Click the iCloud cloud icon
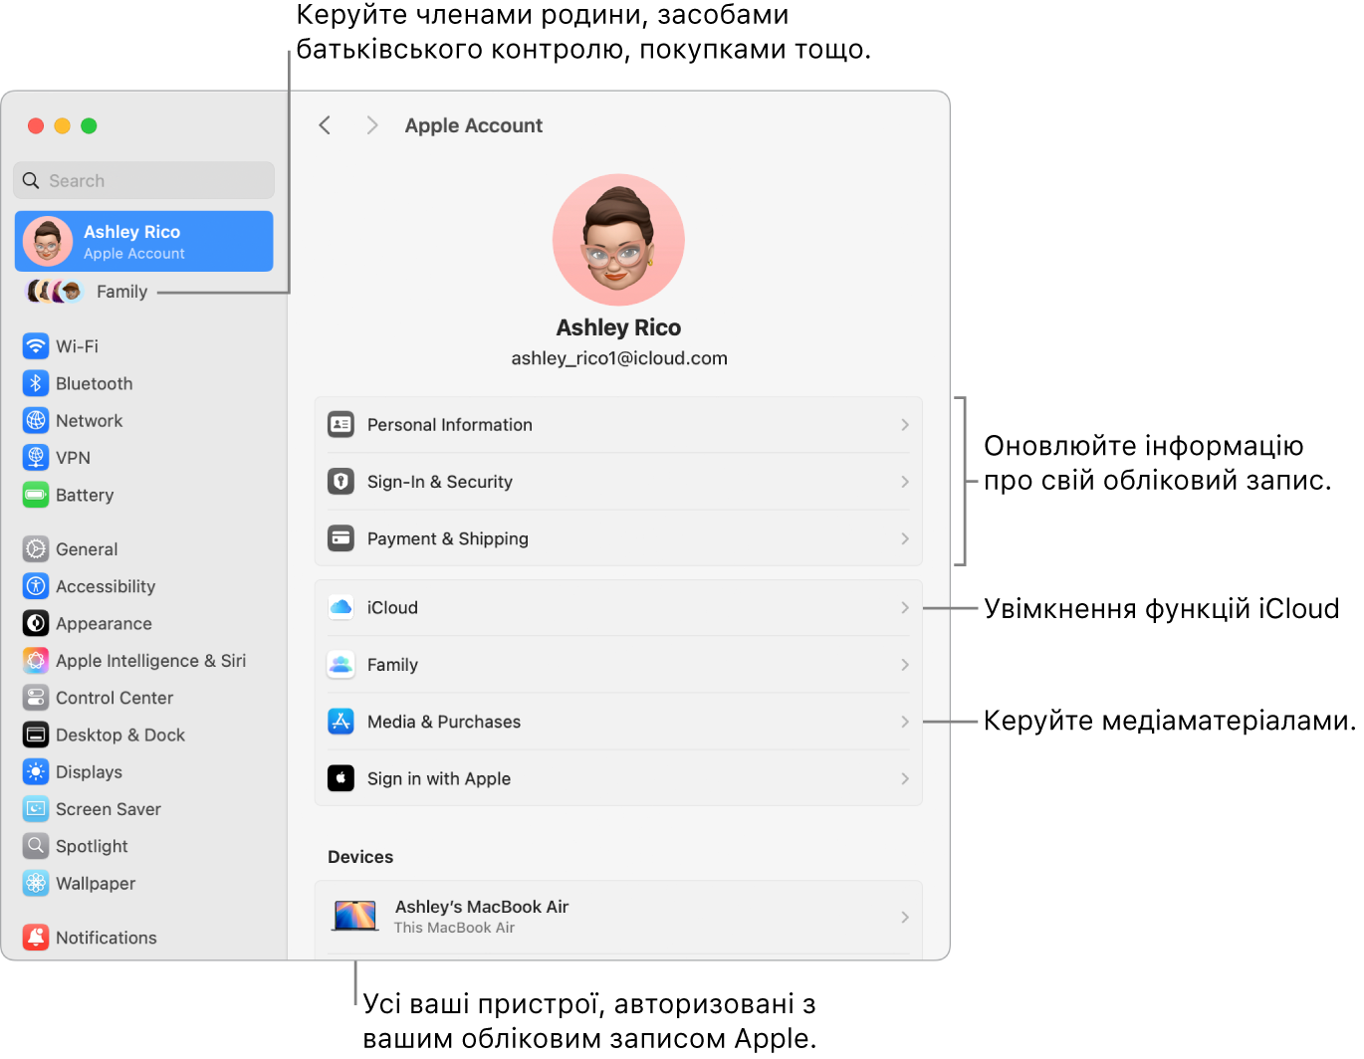The width and height of the screenshot is (1364, 1059). pos(341,607)
